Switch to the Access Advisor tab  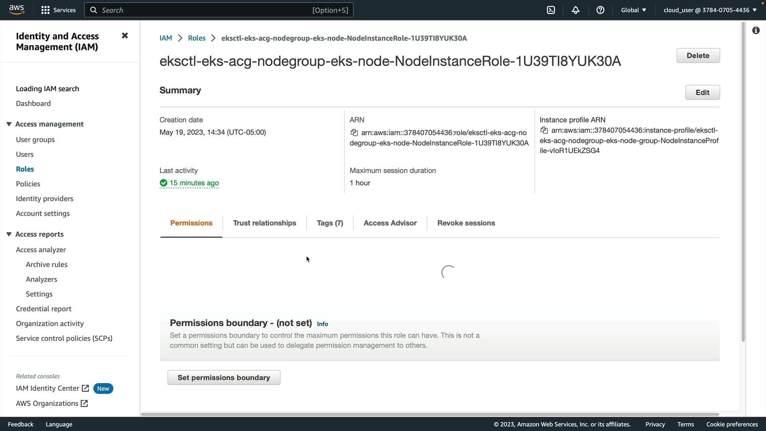[x=390, y=223]
